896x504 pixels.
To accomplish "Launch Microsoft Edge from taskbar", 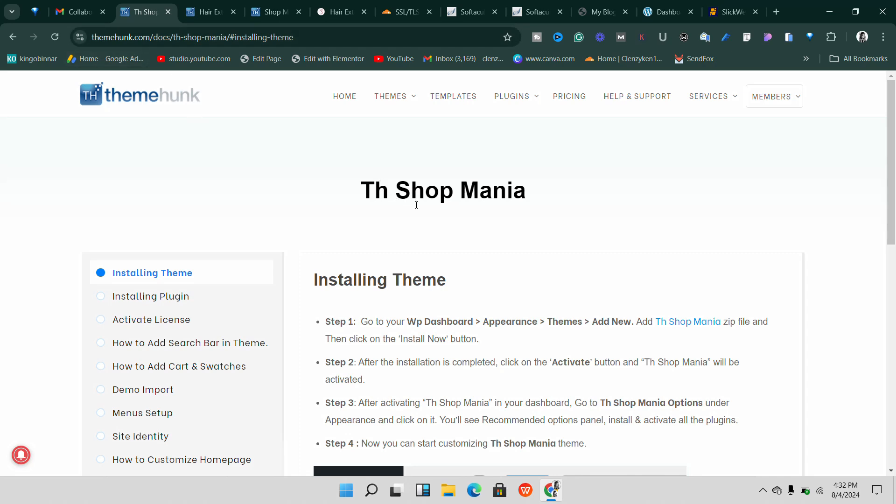I will pos(474,490).
